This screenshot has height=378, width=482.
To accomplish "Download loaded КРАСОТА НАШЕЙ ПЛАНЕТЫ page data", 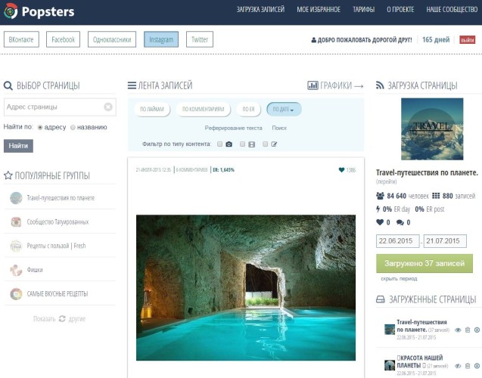I will 477,366.
